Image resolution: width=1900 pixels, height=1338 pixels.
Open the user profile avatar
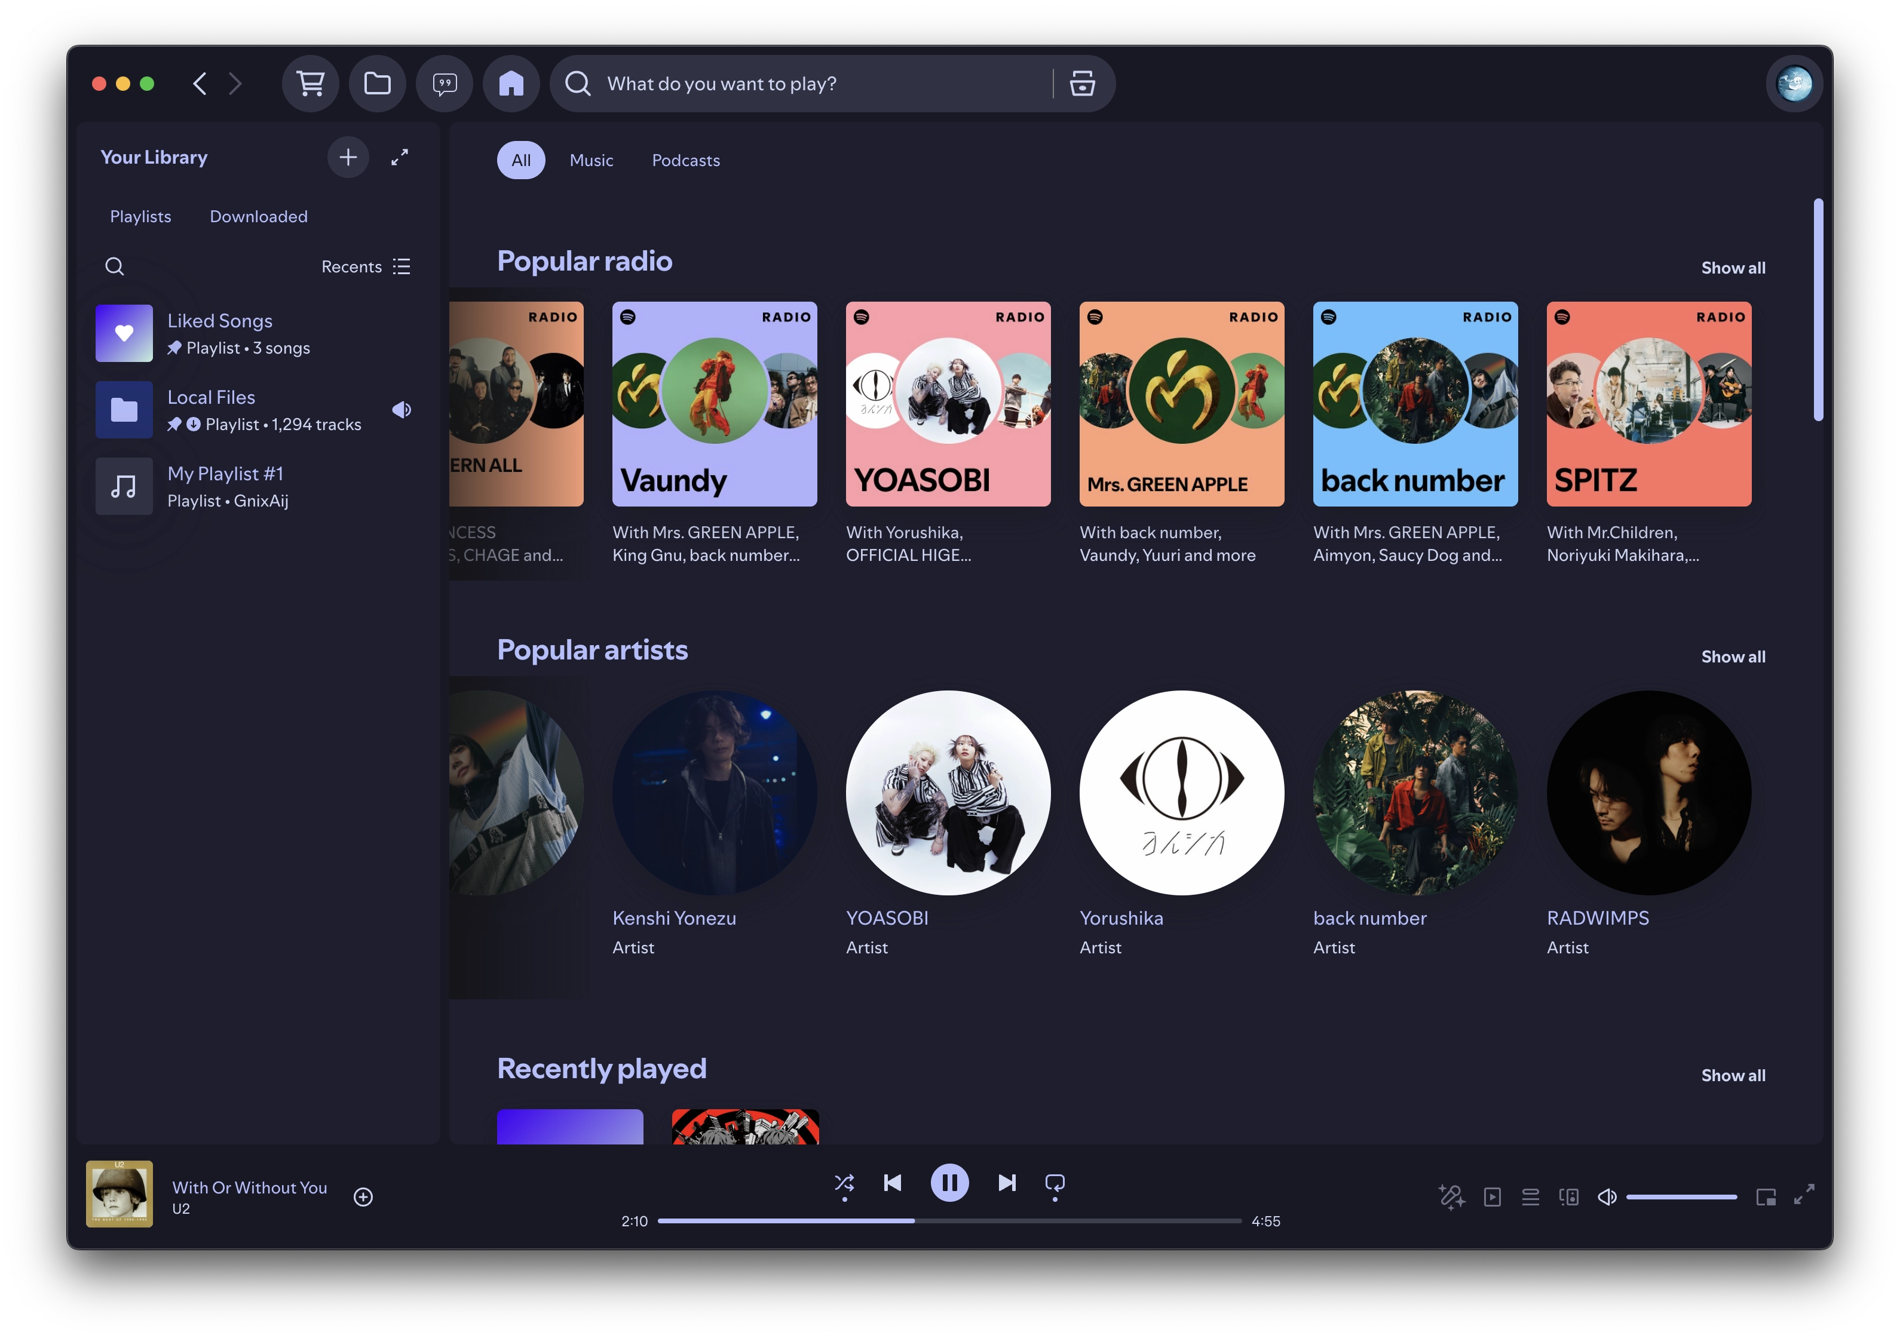[x=1794, y=84]
